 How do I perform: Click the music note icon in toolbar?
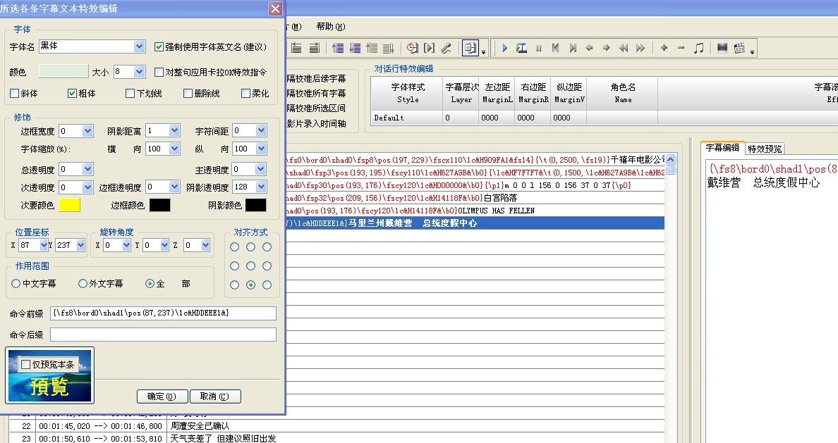pyautogui.click(x=698, y=48)
